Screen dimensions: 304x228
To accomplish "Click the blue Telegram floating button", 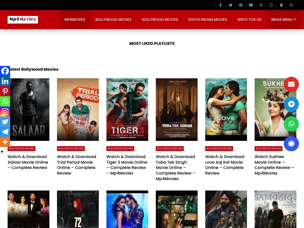I will (x=291, y=104).
